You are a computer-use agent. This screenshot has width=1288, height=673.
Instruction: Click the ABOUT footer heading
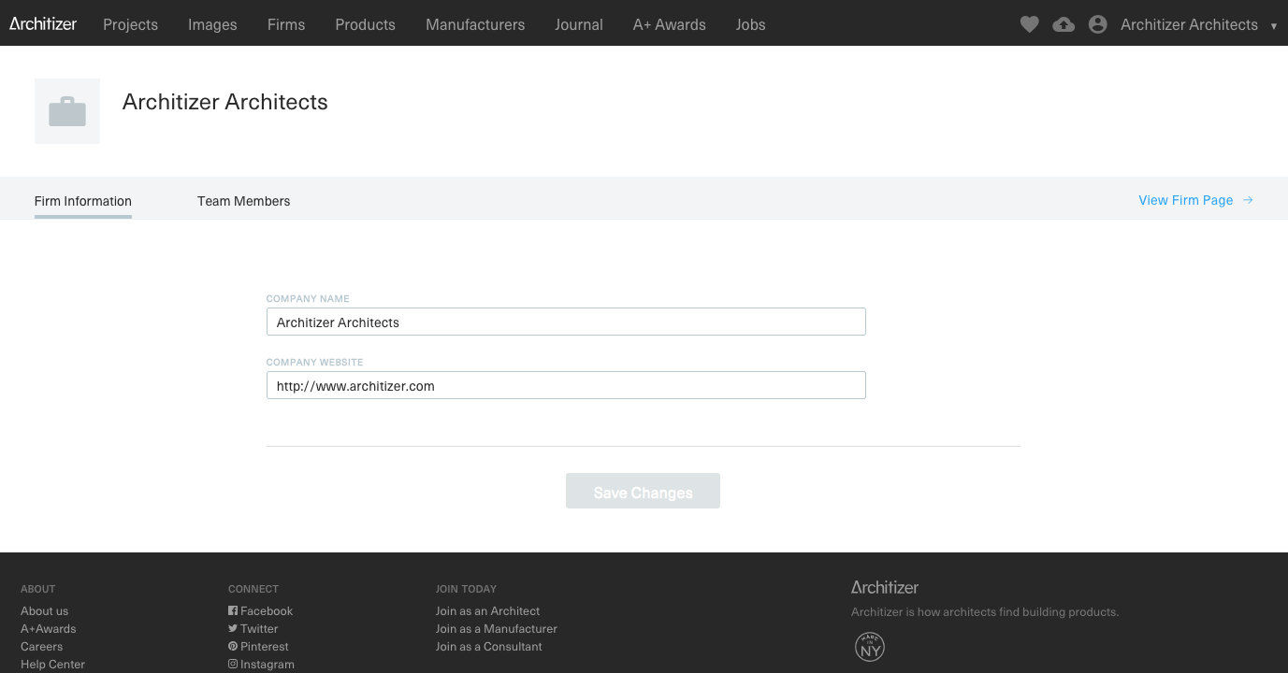pos(38,589)
